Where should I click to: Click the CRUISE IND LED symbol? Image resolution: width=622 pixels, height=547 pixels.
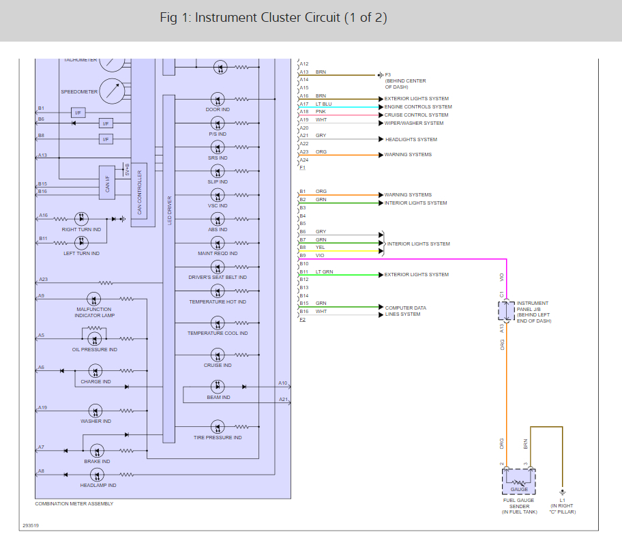pos(218,355)
